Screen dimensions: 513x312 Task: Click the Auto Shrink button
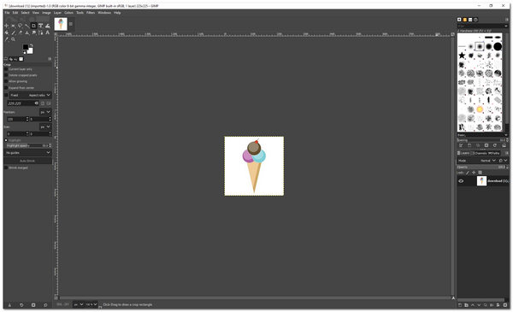pyautogui.click(x=28, y=161)
